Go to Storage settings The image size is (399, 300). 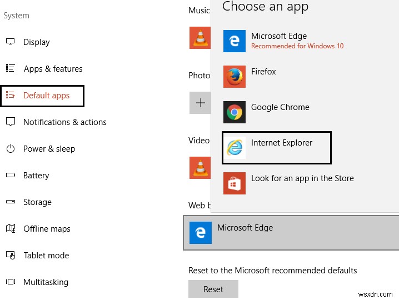click(37, 202)
